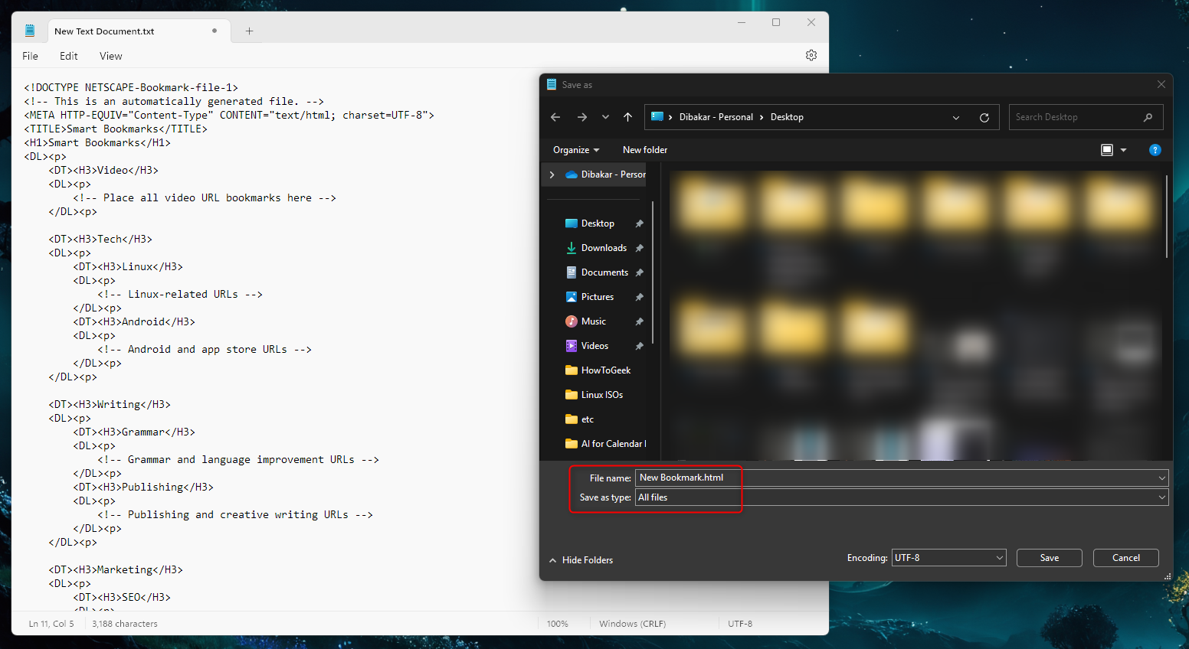Unpin Desktop from Quick access

(x=640, y=223)
